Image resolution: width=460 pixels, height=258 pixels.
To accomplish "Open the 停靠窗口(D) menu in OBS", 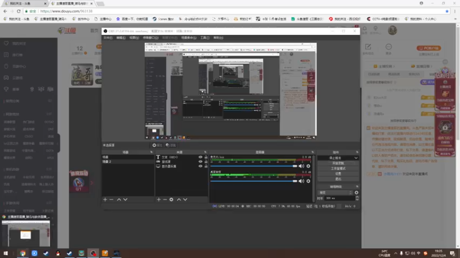I will (x=151, y=38).
